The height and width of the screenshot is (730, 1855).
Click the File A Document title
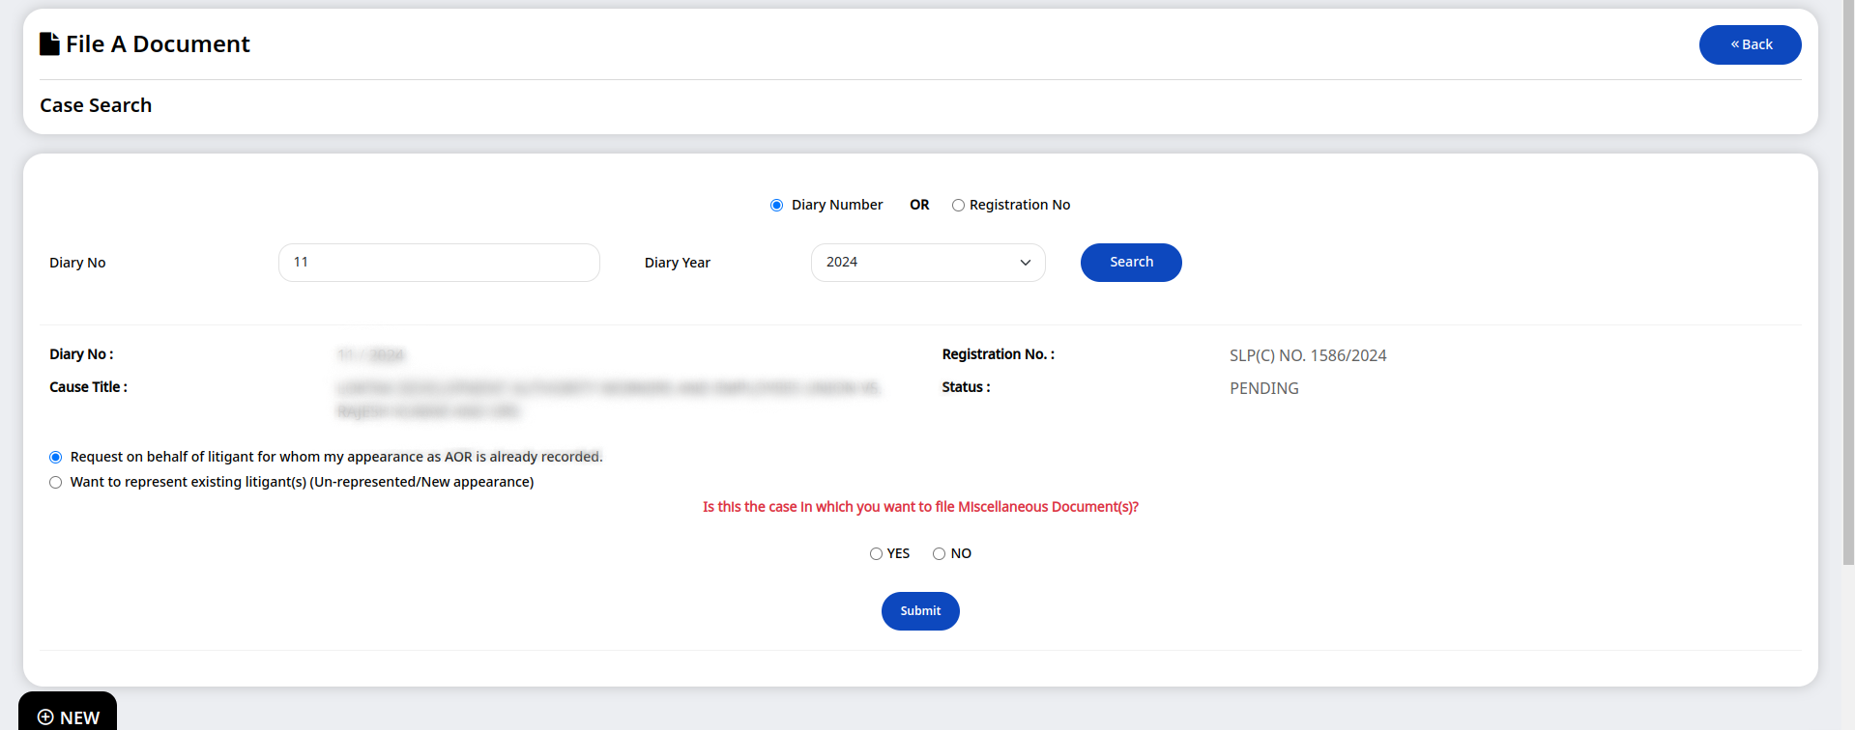(x=158, y=43)
